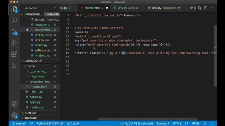
Task: Collapse the templates/room folder
Action: [x=27, y=82]
